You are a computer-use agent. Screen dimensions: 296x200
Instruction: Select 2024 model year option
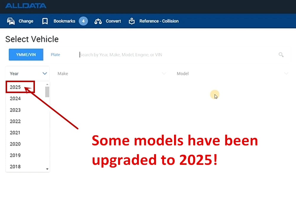(15, 99)
